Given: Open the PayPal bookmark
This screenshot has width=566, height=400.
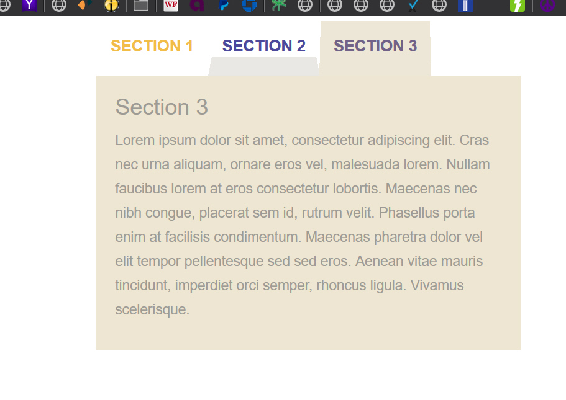Looking at the screenshot, I should [224, 6].
